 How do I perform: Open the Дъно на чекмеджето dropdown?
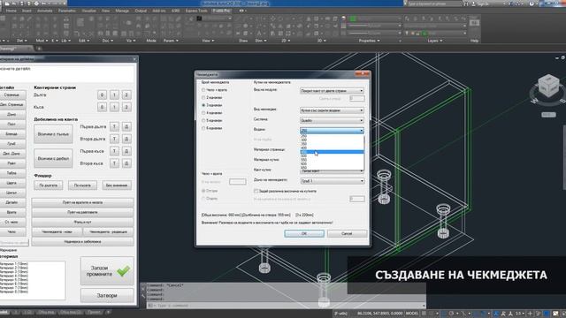[332, 181]
